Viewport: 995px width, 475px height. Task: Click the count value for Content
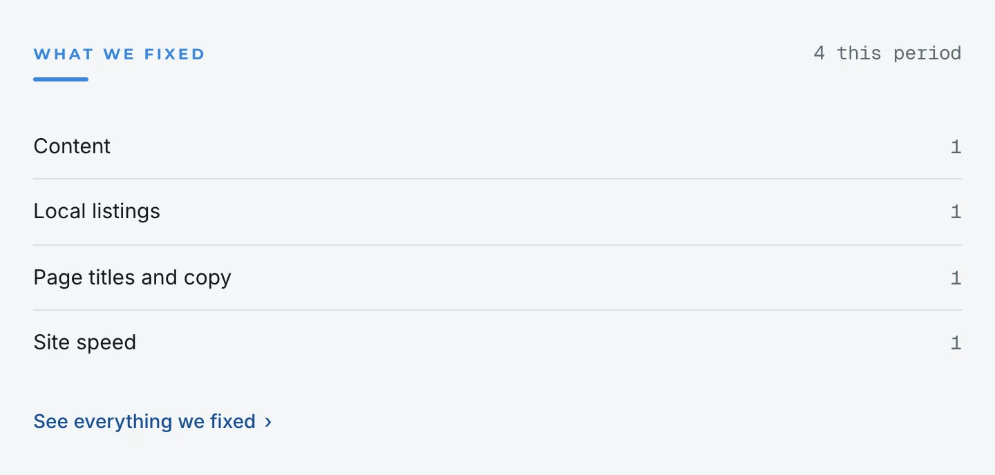[x=956, y=146]
